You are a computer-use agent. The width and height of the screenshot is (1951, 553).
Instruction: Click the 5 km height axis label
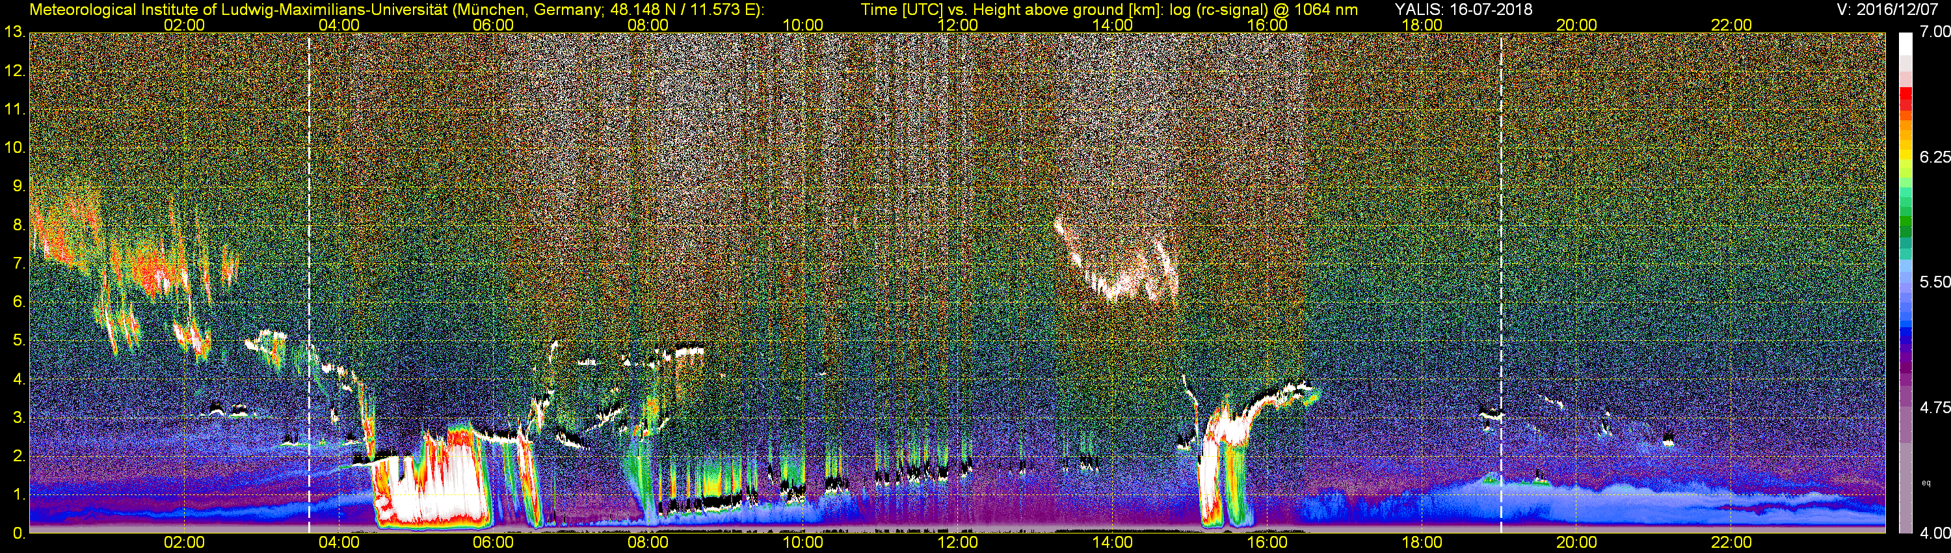[18, 341]
